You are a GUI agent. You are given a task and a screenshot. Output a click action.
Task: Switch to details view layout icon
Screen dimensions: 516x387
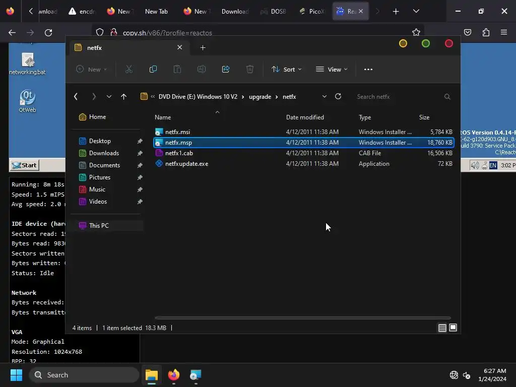coord(442,328)
